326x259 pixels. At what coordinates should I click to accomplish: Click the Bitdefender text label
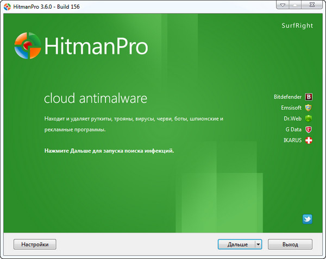[x=287, y=97]
